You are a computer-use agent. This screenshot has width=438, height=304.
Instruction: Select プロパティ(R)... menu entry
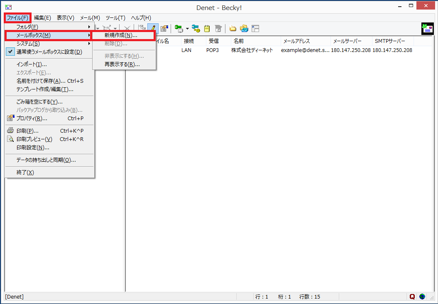point(49,119)
